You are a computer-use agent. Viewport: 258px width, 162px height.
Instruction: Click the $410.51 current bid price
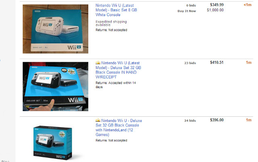217,62
